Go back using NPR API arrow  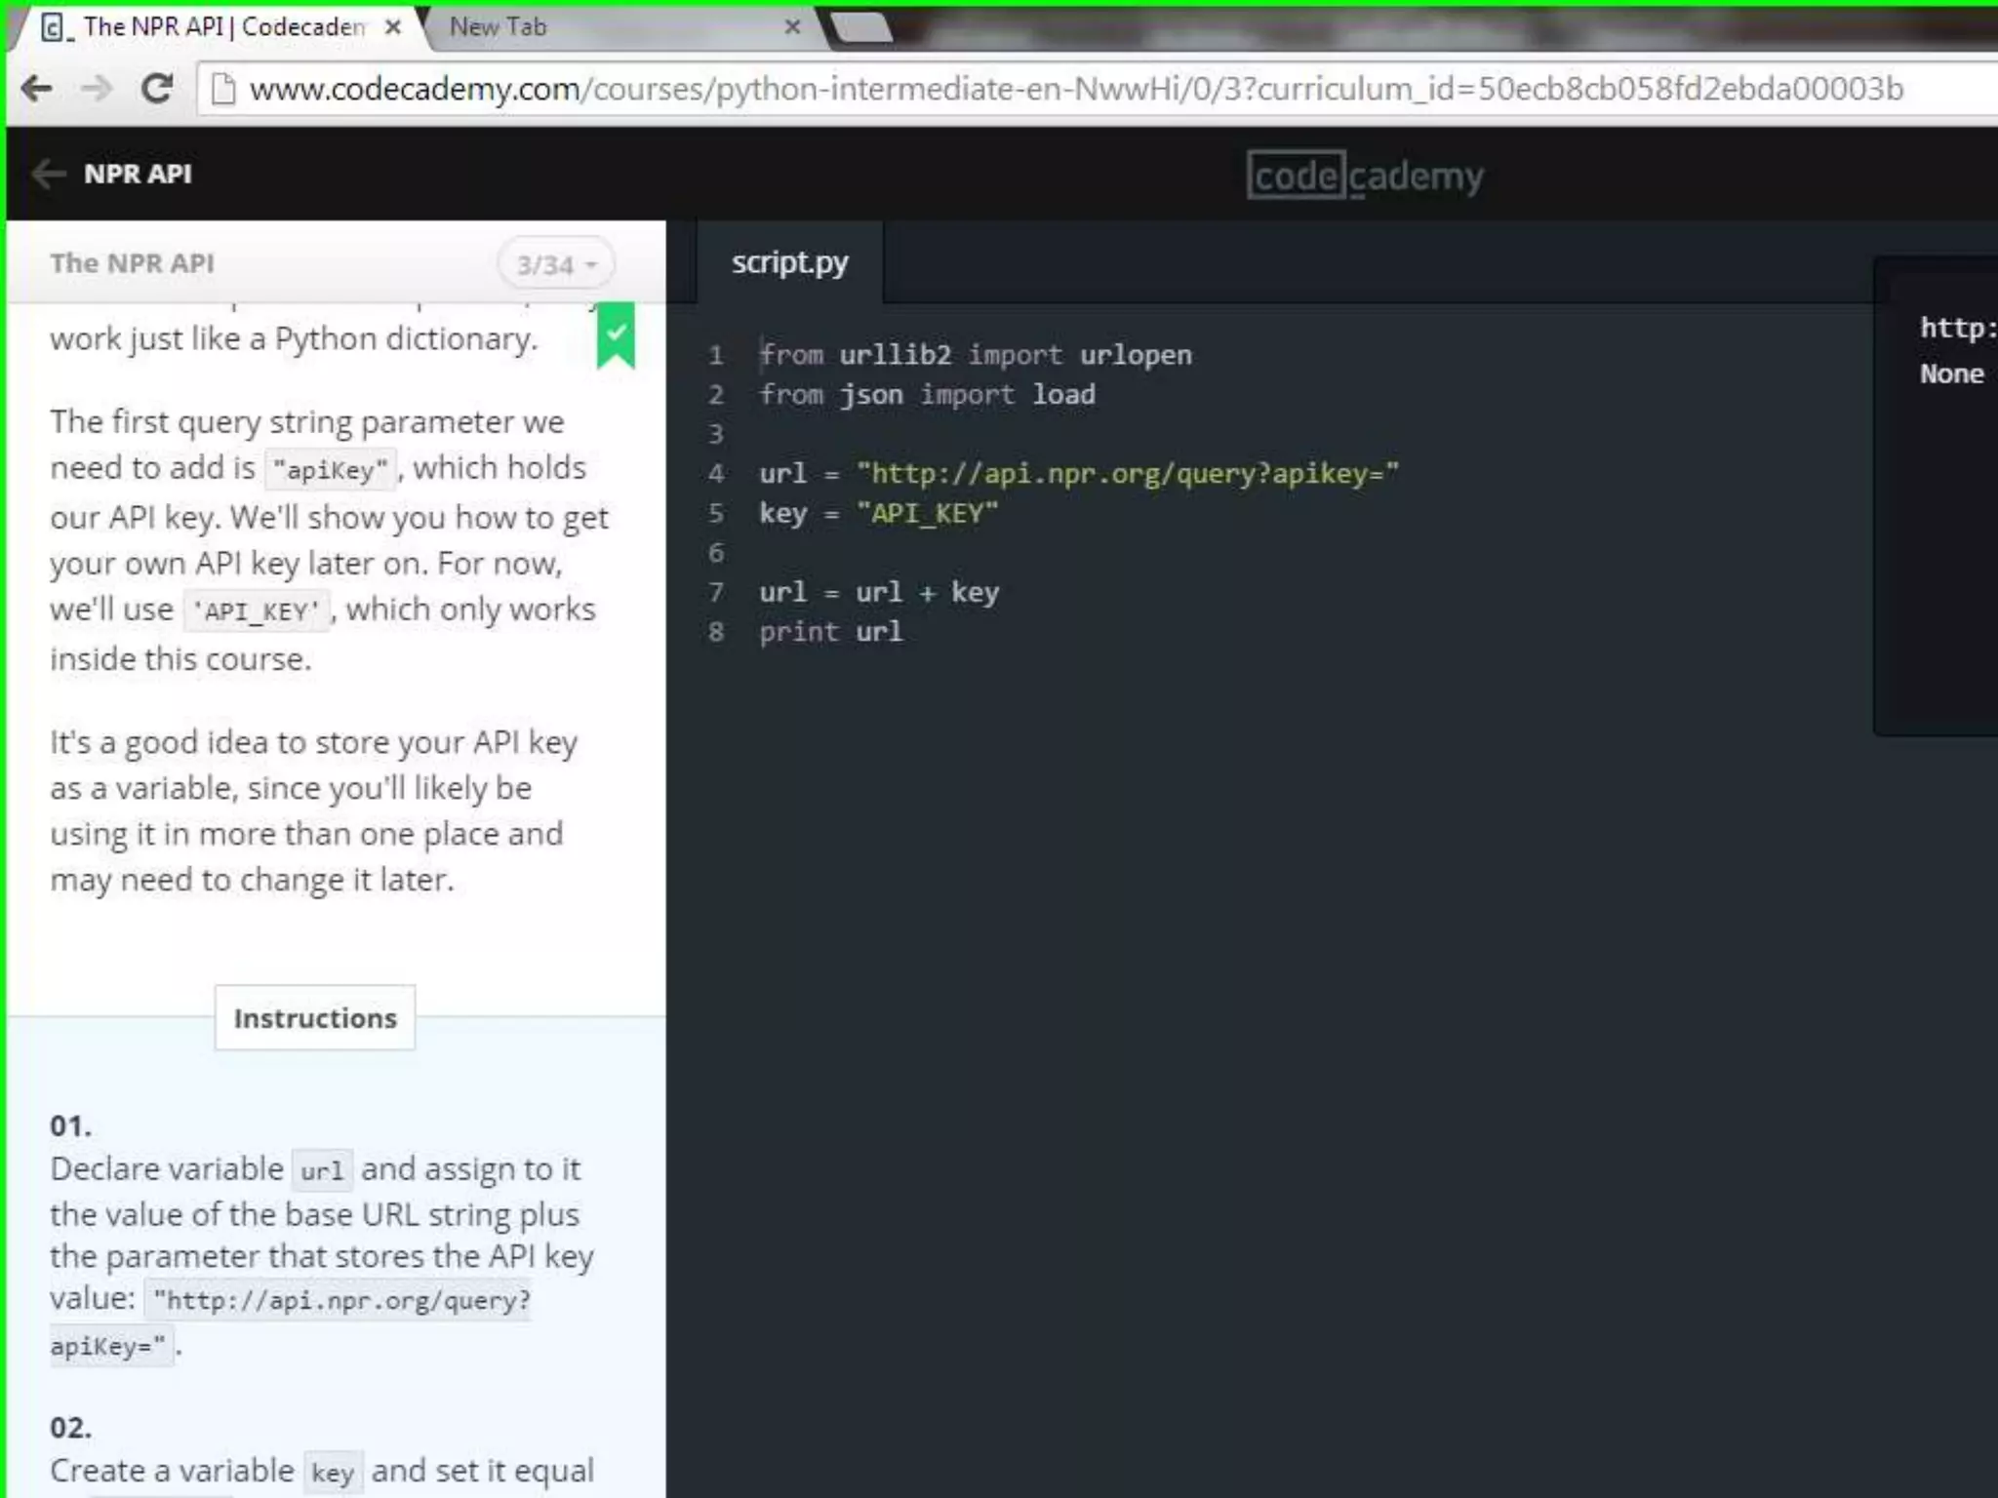coord(48,175)
